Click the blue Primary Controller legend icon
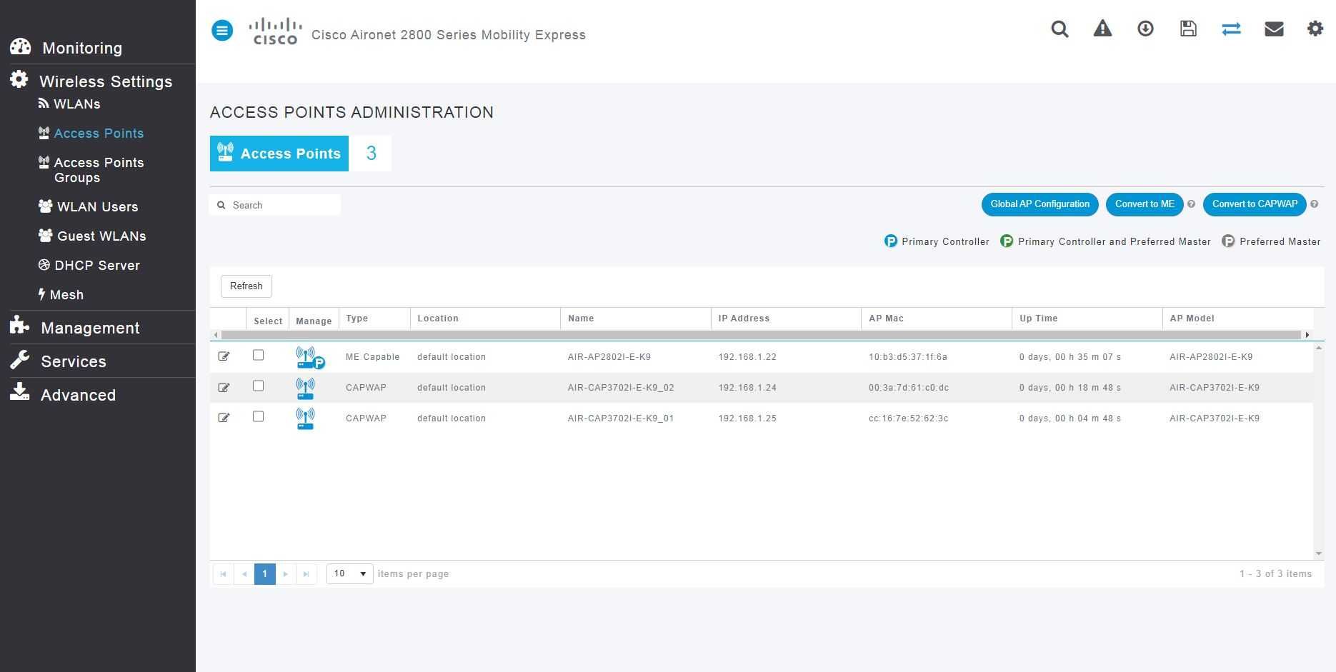Screen dimensions: 1336x672 890,241
